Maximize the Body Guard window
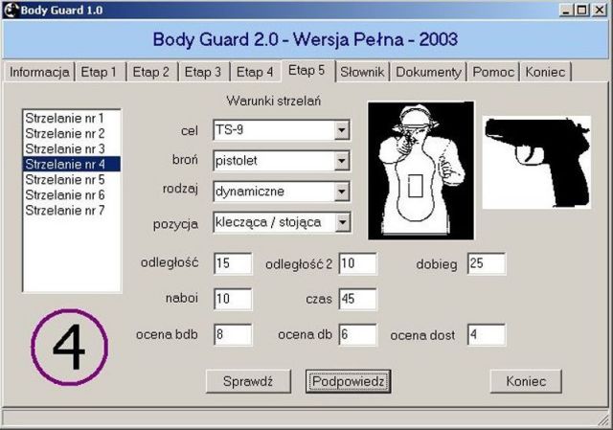 tap(581, 11)
